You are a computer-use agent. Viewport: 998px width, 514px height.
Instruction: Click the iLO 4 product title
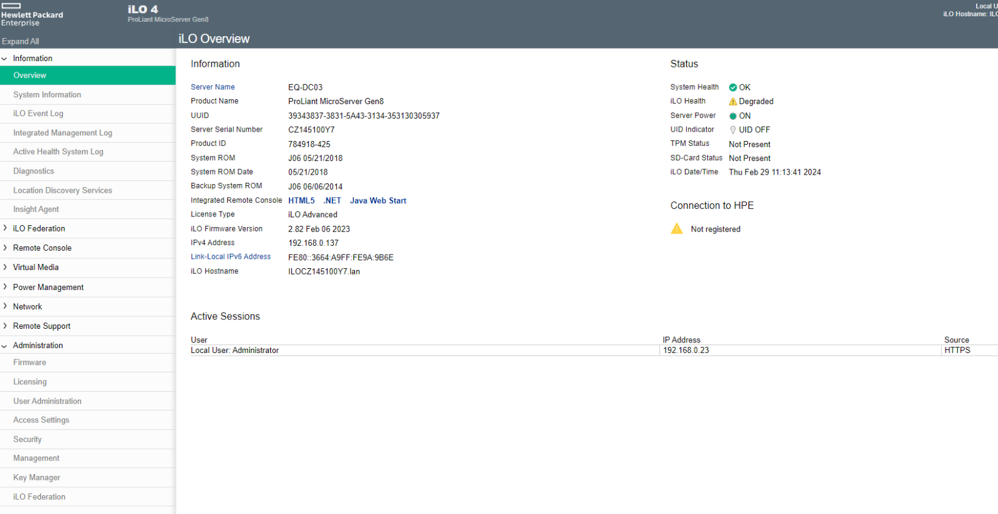[x=143, y=9]
